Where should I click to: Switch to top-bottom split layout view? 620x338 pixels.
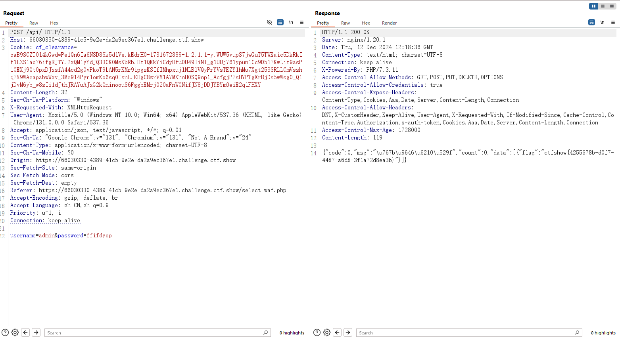click(x=603, y=6)
